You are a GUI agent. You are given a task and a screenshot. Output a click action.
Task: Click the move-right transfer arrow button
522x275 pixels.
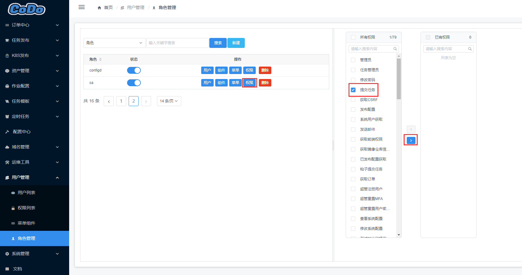click(411, 140)
